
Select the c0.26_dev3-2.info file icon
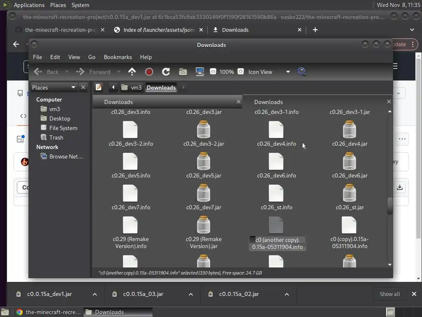point(130,129)
